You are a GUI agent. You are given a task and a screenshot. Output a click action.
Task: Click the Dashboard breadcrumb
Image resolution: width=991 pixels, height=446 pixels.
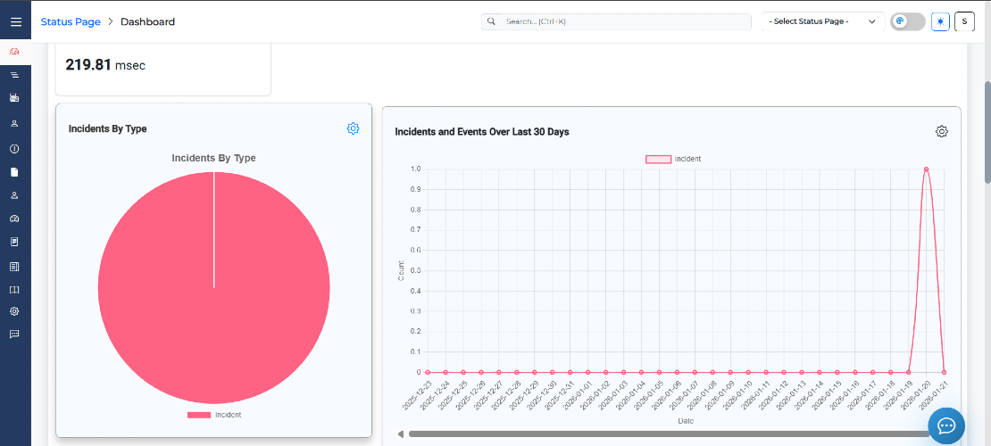click(x=147, y=21)
